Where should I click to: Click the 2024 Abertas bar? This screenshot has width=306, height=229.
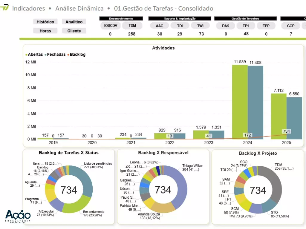click(240, 101)
